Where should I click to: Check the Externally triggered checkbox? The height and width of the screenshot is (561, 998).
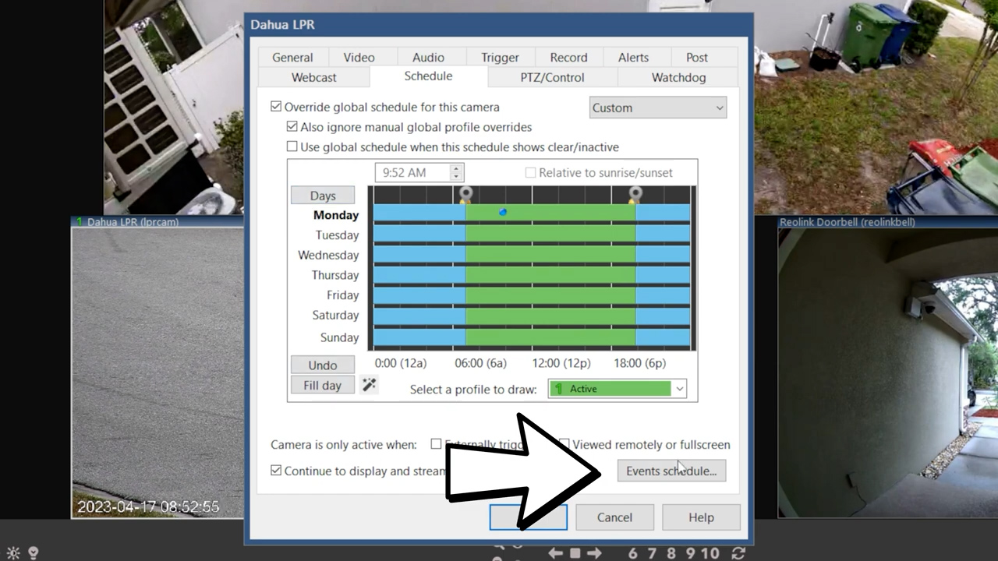[436, 444]
